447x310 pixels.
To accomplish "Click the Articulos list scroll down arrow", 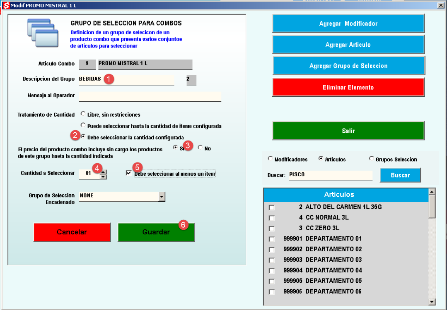I will [x=432, y=302].
